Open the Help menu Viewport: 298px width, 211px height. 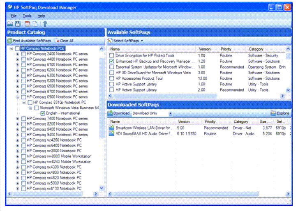point(41,16)
